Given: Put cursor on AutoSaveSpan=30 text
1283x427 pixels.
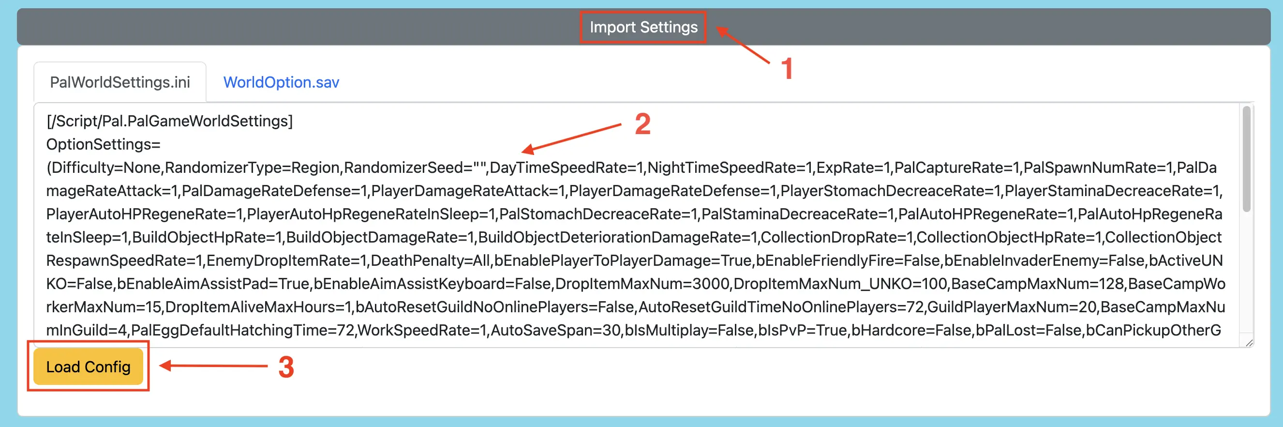Looking at the screenshot, I should point(555,330).
